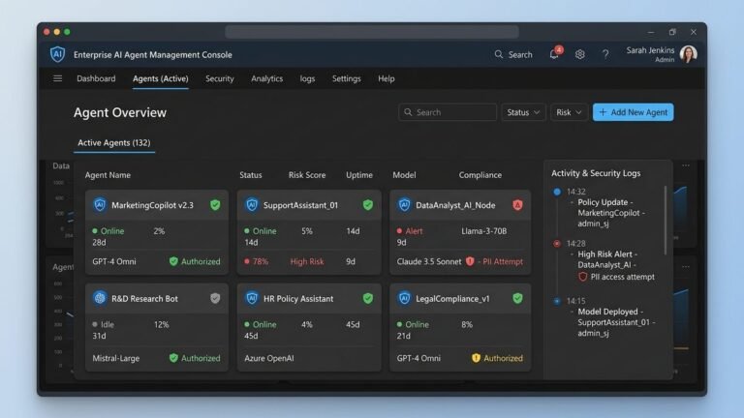The width and height of the screenshot is (744, 418).
Task: Switch to the Security tab
Action: [x=220, y=78]
